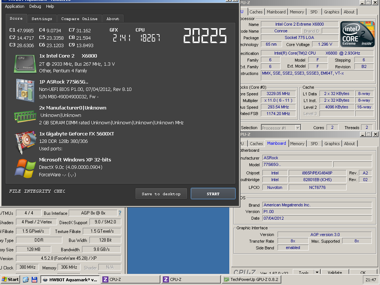Click the CPU-Z Tools button

(x=304, y=272)
